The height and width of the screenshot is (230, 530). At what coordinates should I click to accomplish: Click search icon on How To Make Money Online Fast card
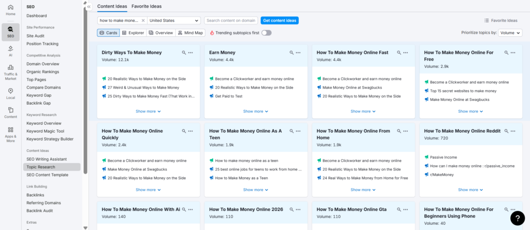coord(399,53)
